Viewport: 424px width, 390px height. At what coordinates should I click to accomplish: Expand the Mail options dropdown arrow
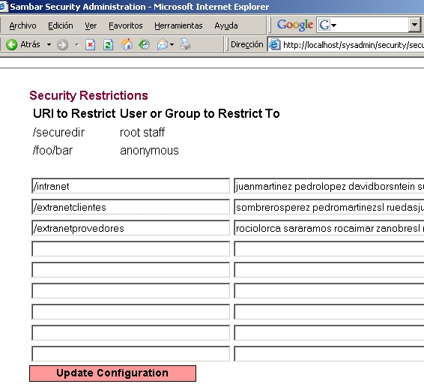[172, 45]
